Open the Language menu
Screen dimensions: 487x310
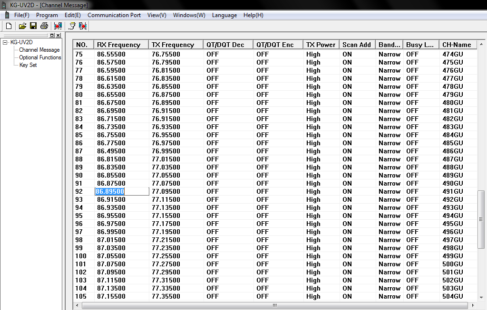(x=224, y=15)
